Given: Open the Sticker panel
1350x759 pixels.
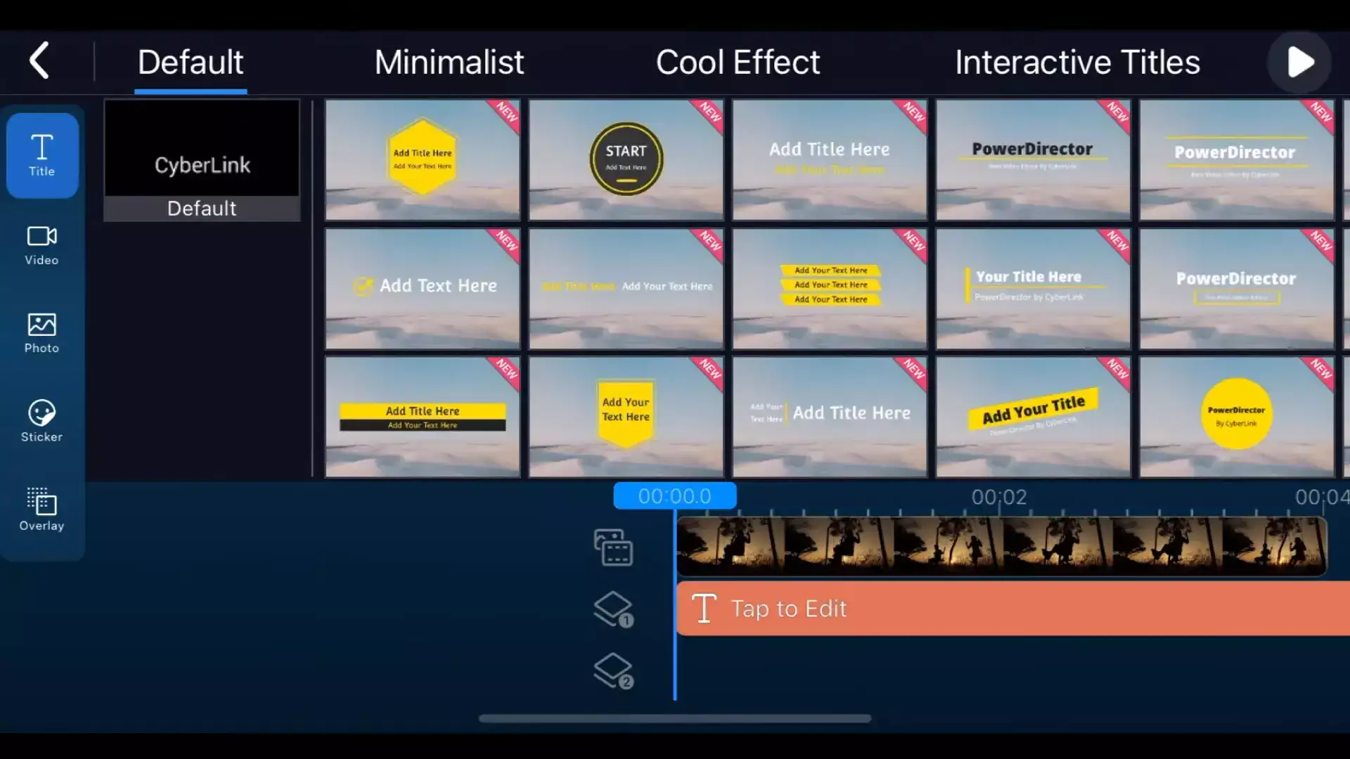Looking at the screenshot, I should [41, 422].
